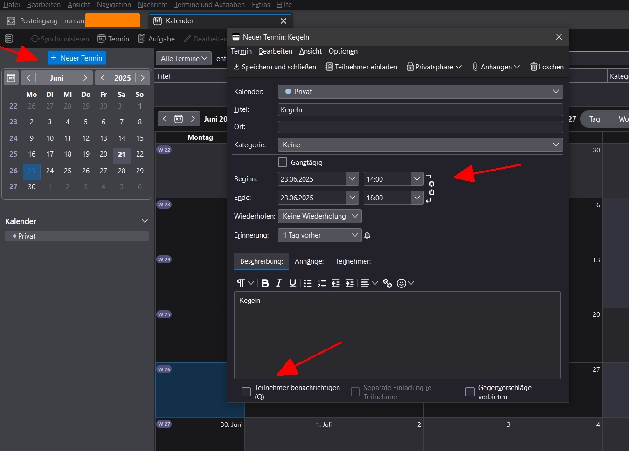Switch main calendar to Tag view
Screen dimensions: 629x451
point(594,119)
